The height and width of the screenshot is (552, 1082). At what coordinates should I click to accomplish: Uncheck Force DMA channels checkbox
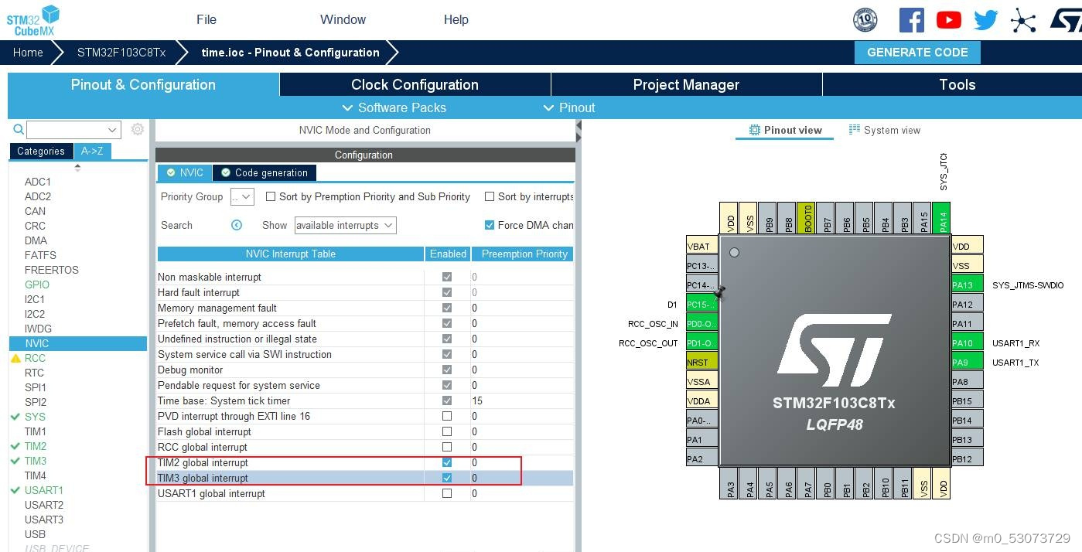(490, 225)
